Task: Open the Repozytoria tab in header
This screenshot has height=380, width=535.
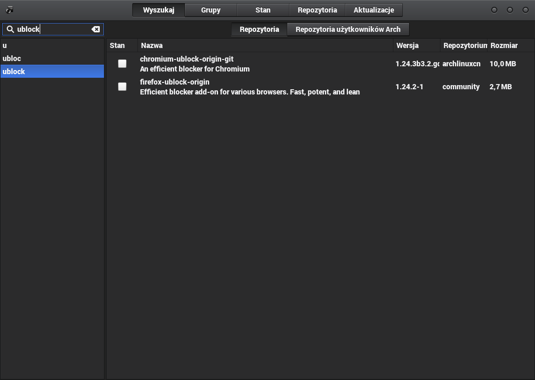Action: tap(317, 10)
